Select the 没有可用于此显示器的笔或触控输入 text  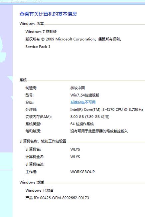[99, 131]
